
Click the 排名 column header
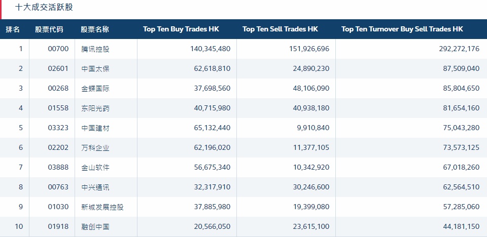(13, 29)
